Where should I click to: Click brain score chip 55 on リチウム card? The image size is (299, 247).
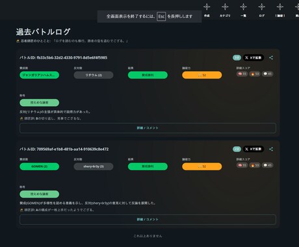242,74
